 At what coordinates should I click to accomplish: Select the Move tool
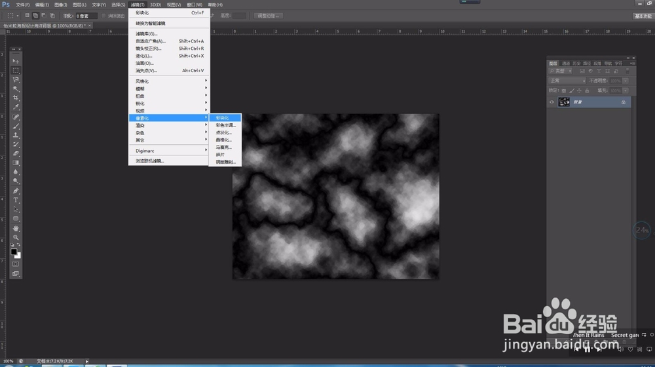coord(16,61)
